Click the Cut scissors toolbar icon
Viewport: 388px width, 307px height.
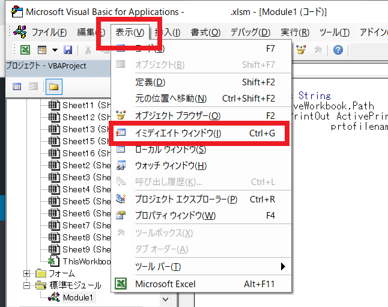88,50
